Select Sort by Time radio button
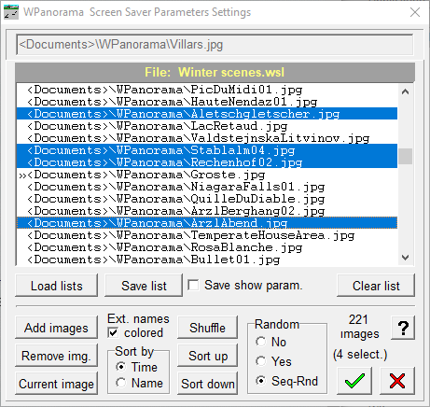Viewport: 430px width, 407px height. click(121, 367)
